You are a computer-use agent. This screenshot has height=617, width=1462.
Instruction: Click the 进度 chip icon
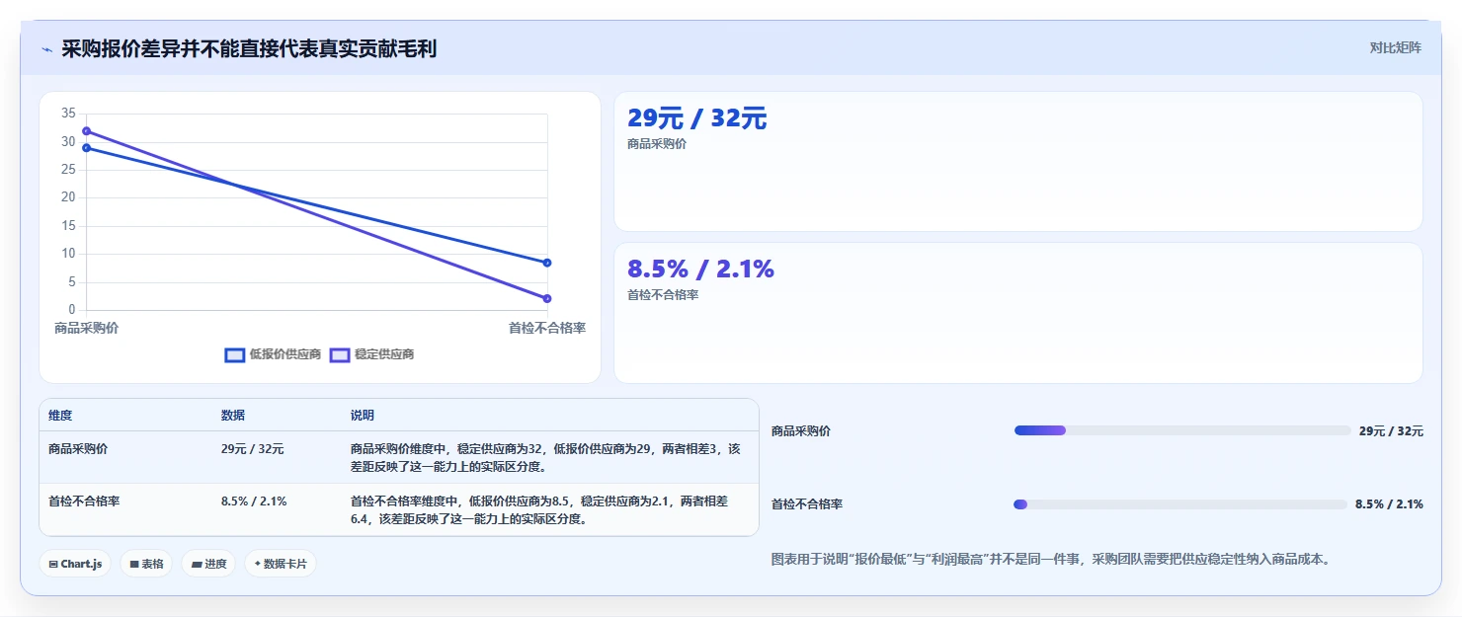point(196,565)
